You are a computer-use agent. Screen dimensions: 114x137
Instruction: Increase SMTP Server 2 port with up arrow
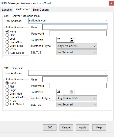[72, 91]
